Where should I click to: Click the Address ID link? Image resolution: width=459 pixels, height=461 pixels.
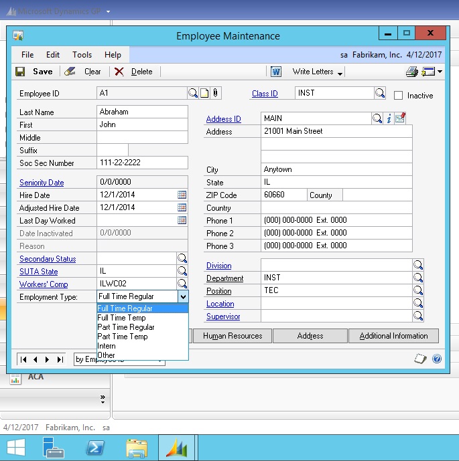(223, 119)
